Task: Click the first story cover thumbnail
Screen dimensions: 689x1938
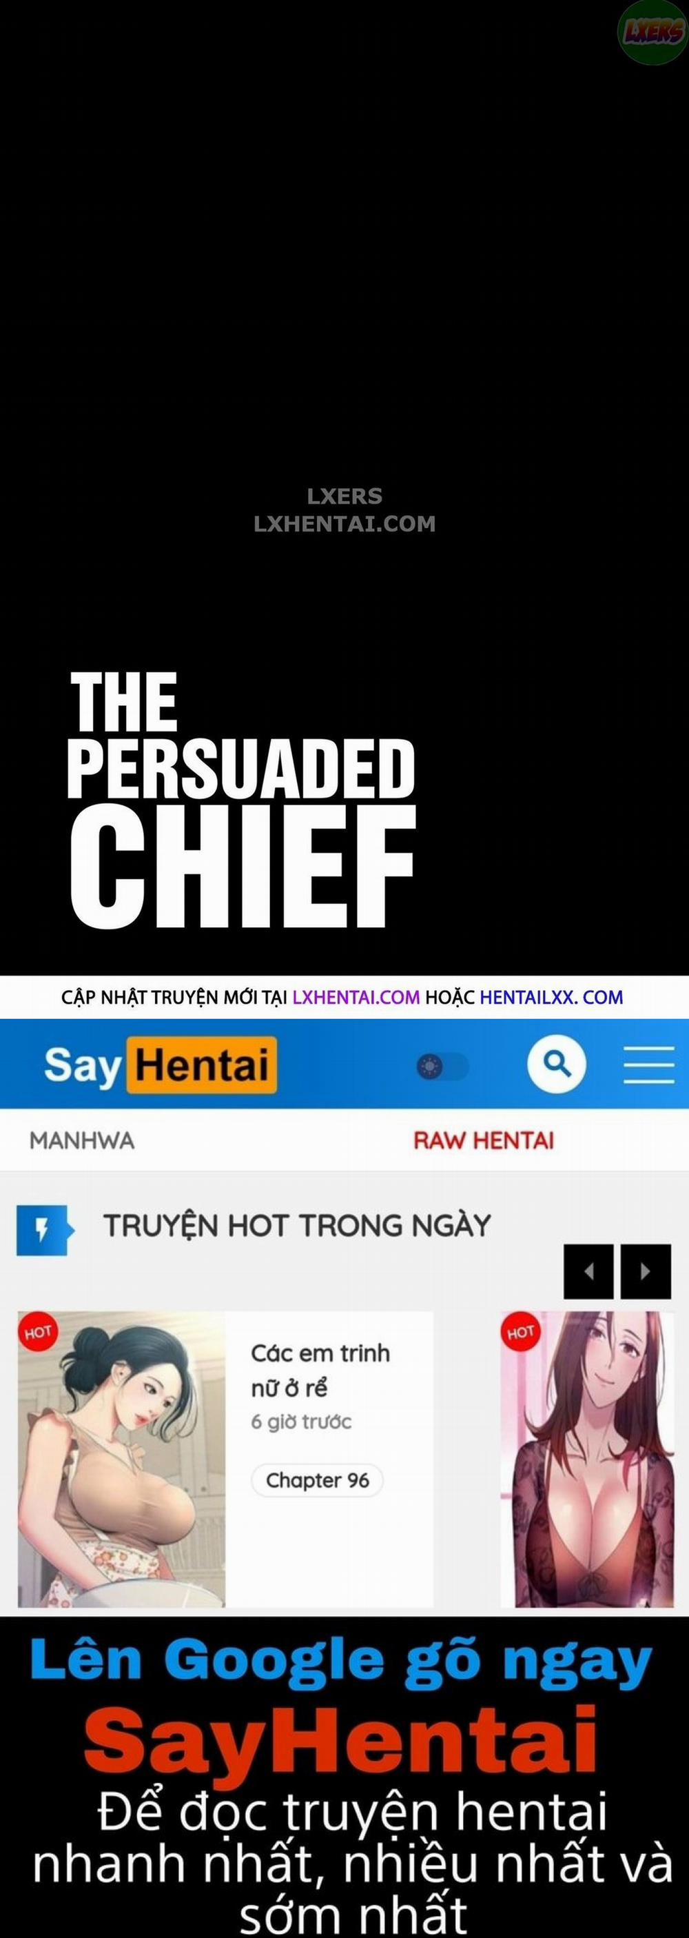Action: pos(121,1461)
